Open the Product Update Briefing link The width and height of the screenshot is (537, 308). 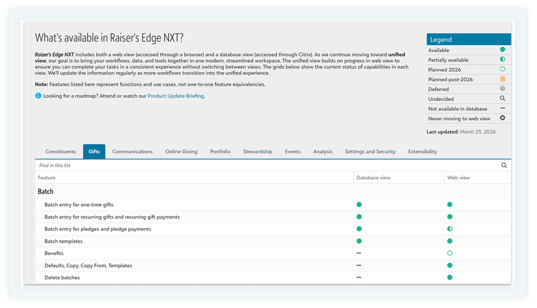176,96
